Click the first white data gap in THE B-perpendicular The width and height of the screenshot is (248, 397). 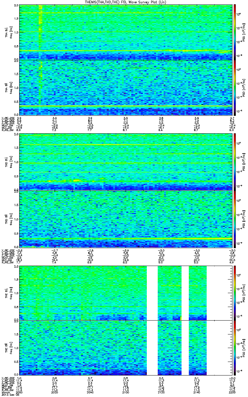coord(152,292)
